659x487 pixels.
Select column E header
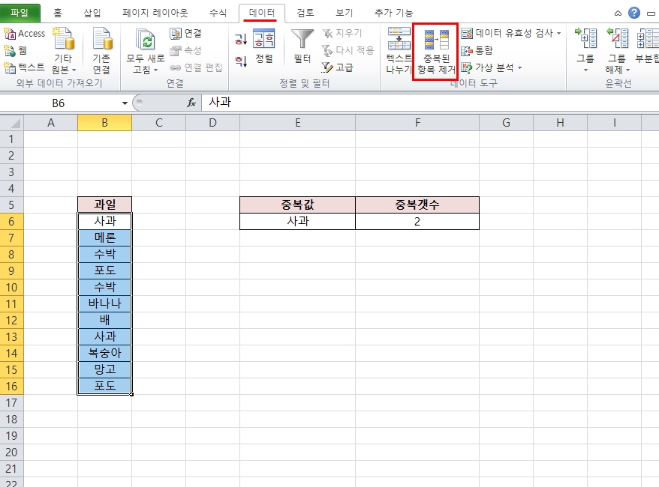coord(297,123)
